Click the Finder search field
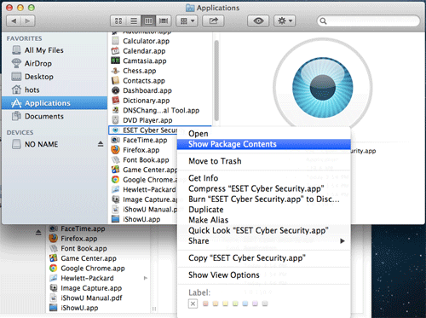Screen dimensions: 426x318 [368, 20]
